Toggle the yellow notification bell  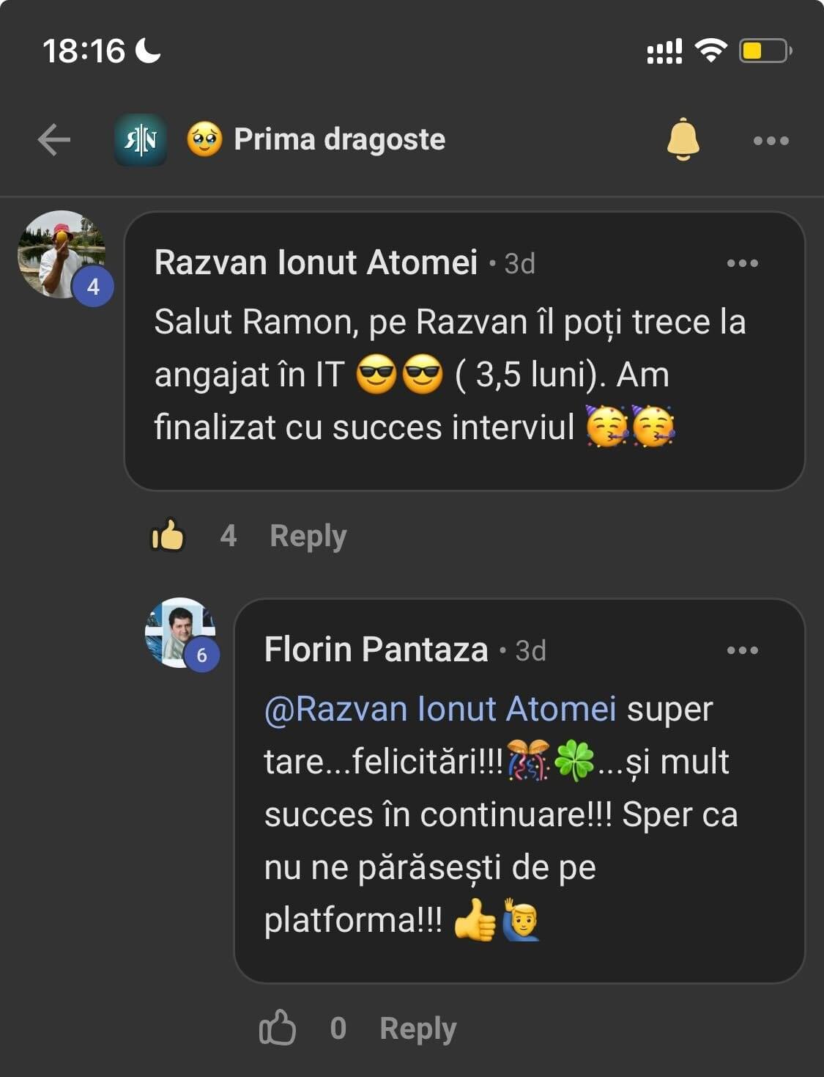coord(683,139)
